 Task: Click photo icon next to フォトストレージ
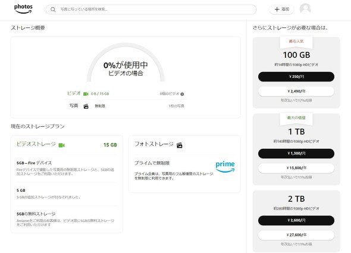click(179, 145)
